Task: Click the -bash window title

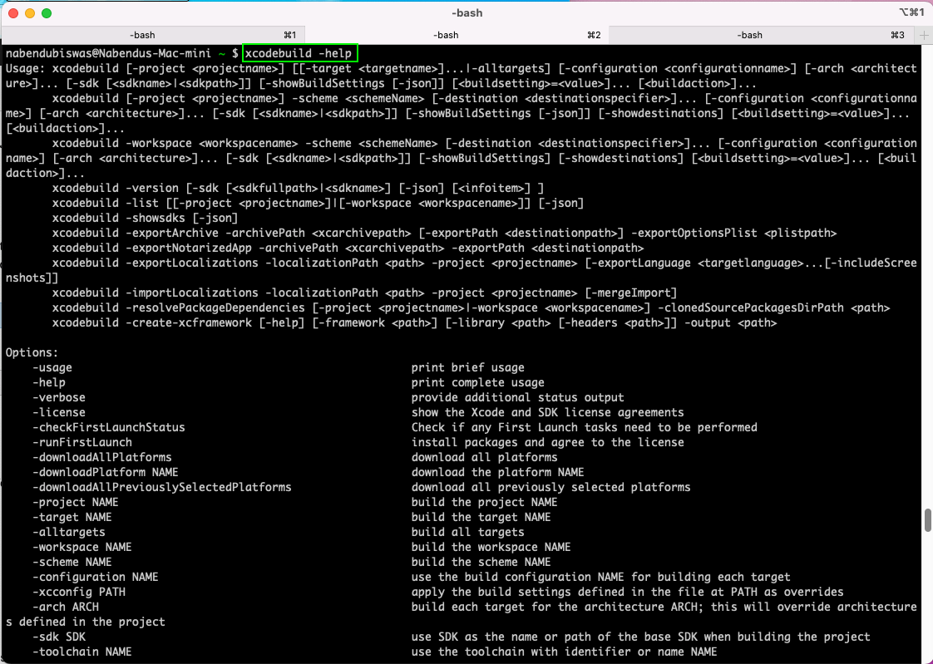Action: pos(466,13)
